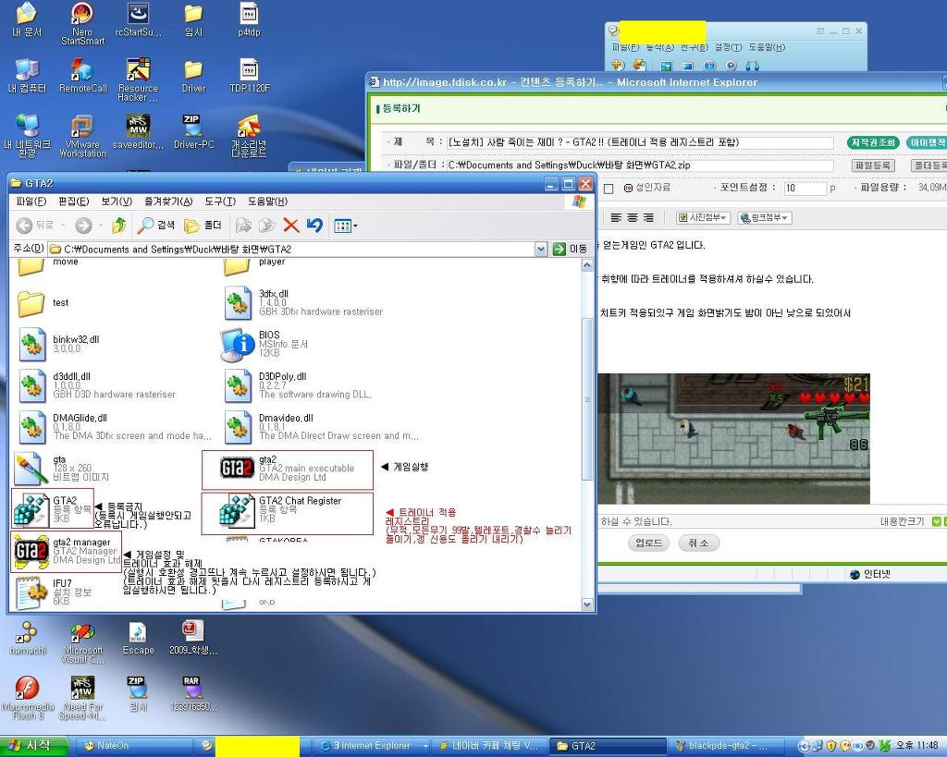Click the Move To icon in Explorer toolbar
Screen dimensions: 947x757
click(x=243, y=226)
